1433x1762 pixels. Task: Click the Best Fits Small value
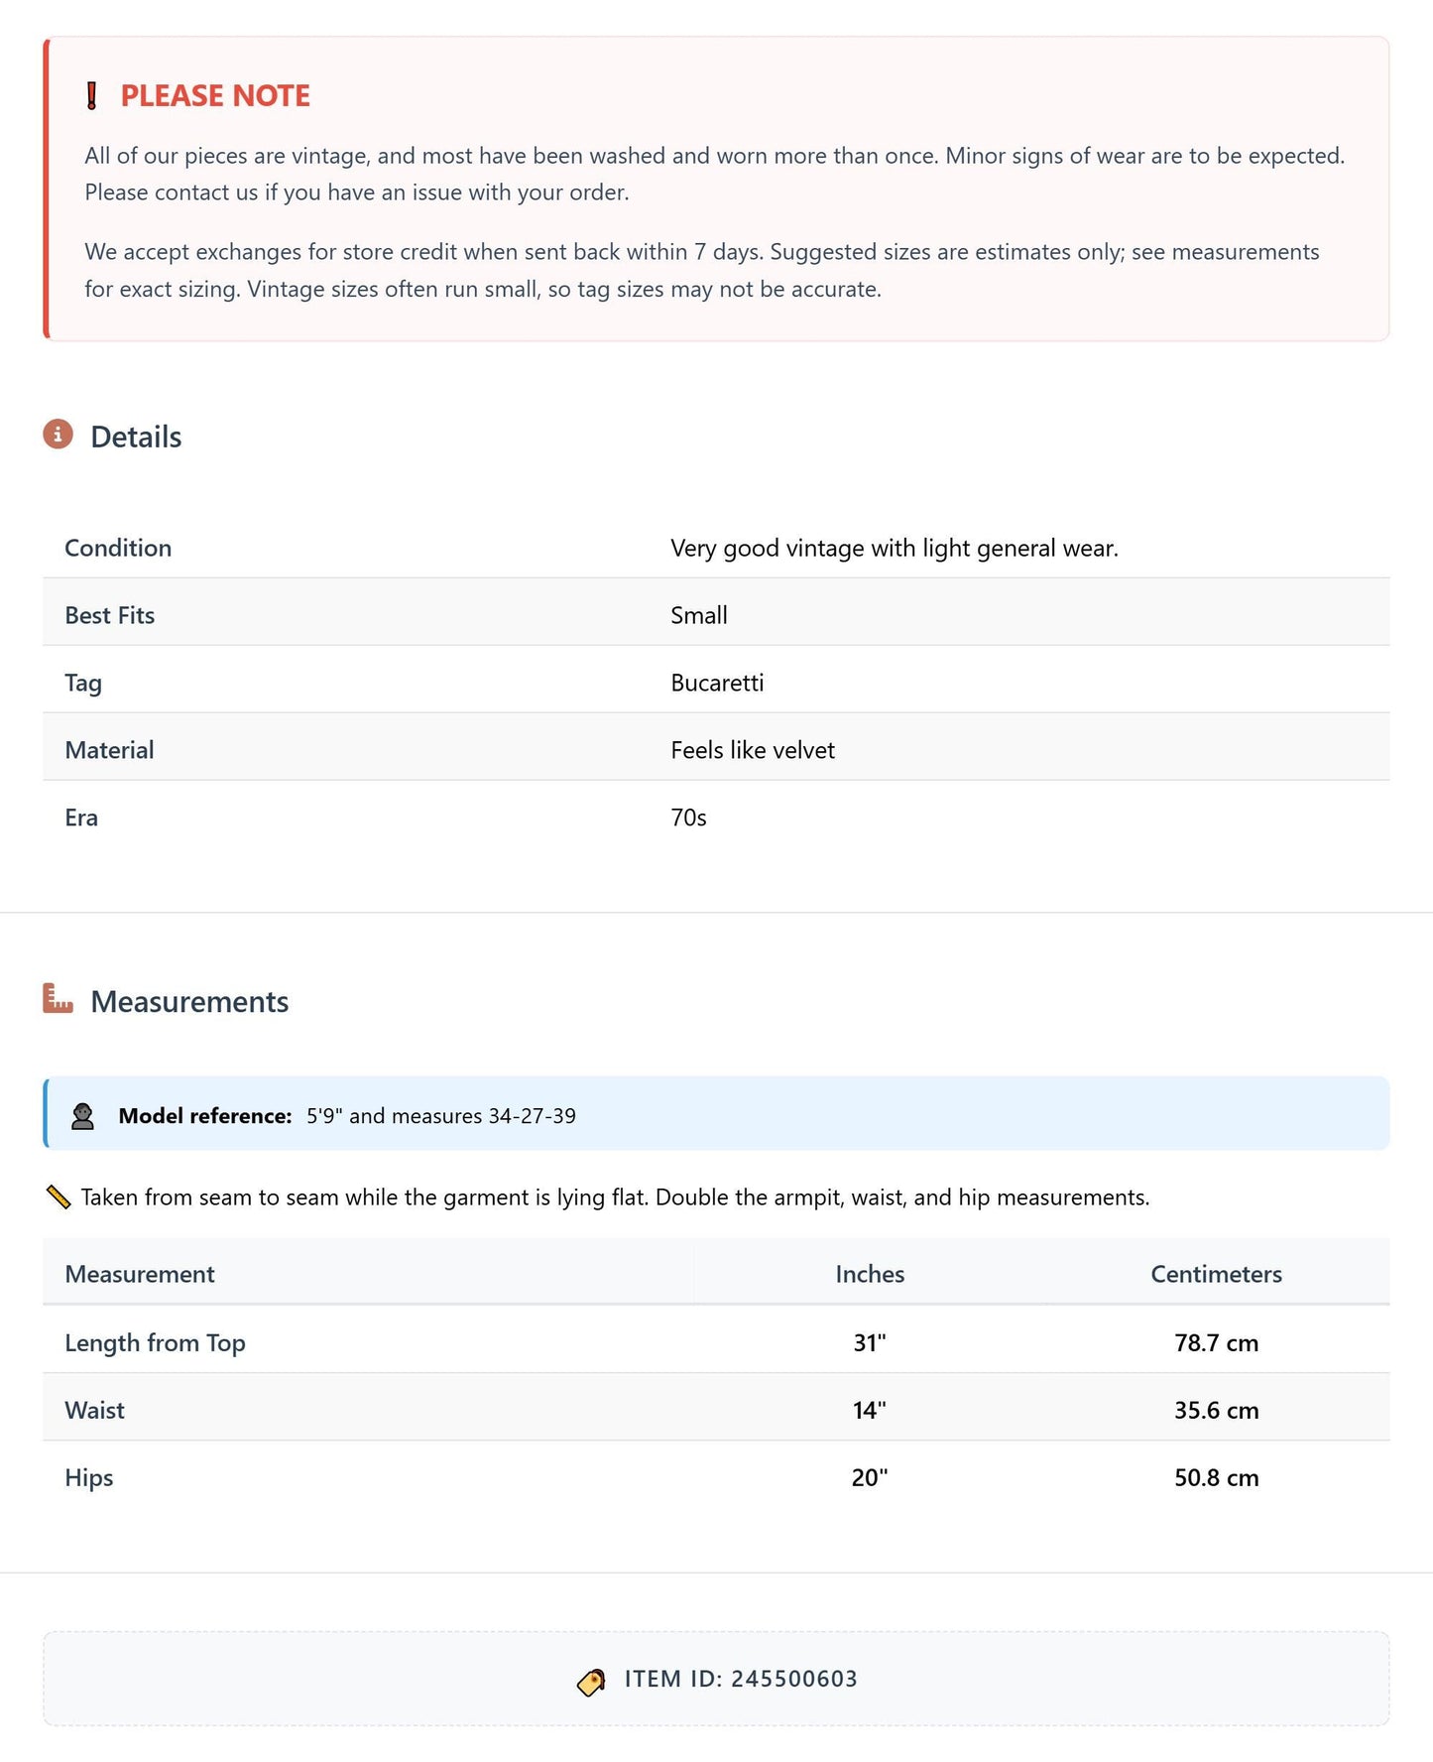(x=699, y=615)
